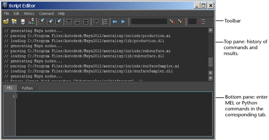Screen dimensions: 269x140
Task: Open the Help menu
Action: [x=61, y=14]
